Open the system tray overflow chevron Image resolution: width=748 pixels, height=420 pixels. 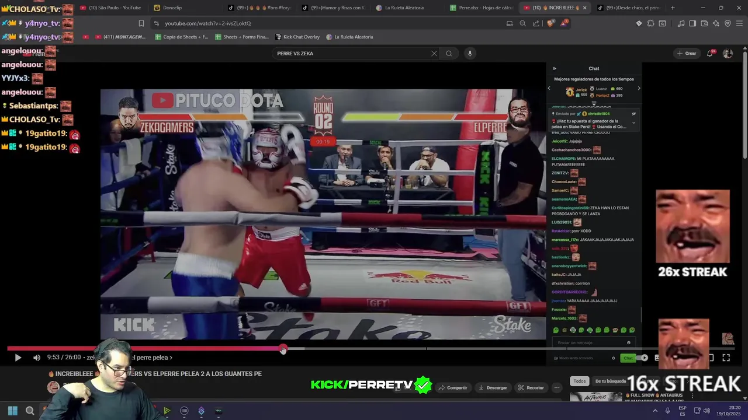click(x=654, y=411)
